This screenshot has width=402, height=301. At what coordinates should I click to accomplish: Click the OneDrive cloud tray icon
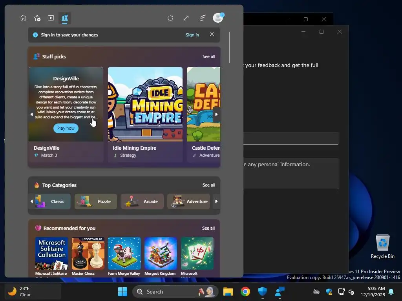(316, 292)
